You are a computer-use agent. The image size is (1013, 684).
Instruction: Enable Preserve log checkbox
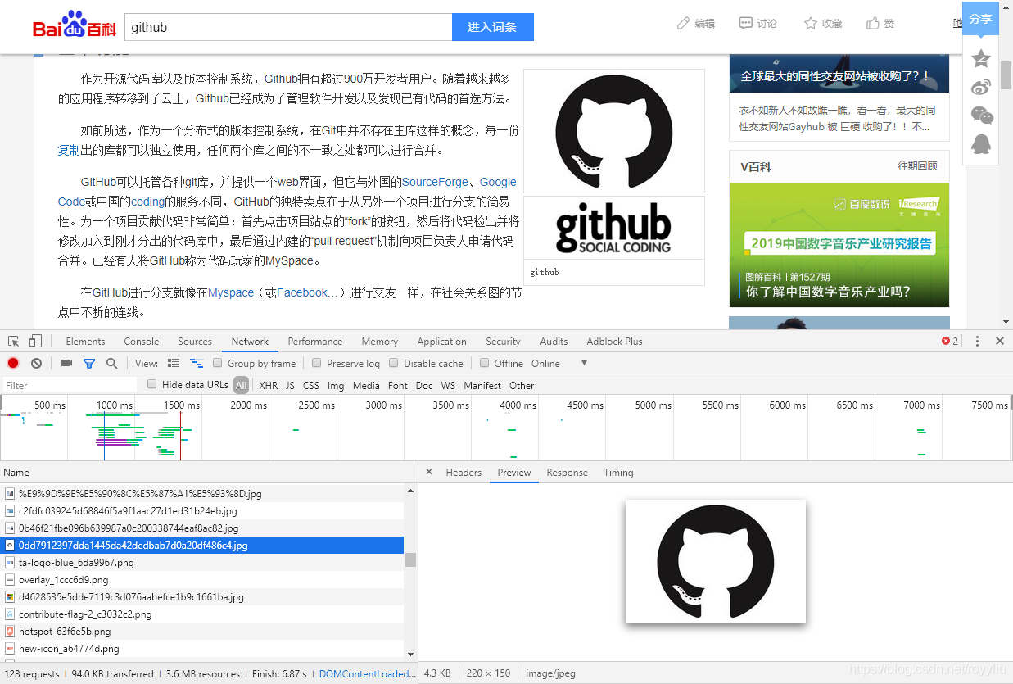[x=317, y=363]
